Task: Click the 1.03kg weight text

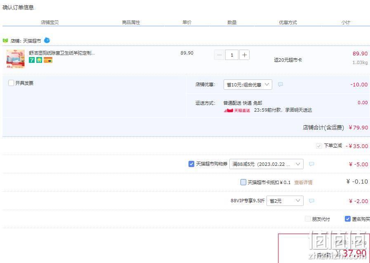Action: (x=360, y=63)
